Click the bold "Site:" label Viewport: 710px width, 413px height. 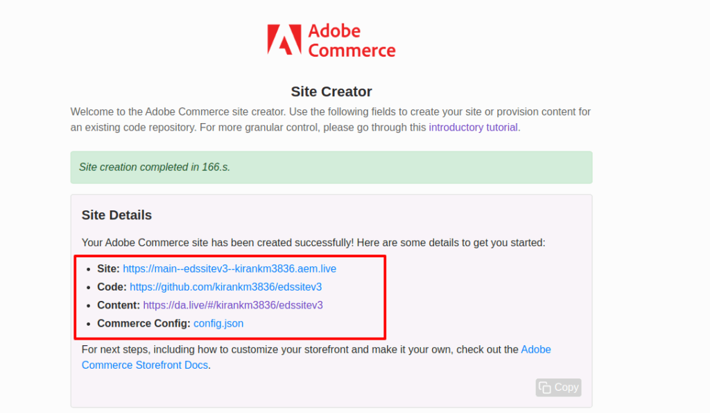tap(108, 268)
